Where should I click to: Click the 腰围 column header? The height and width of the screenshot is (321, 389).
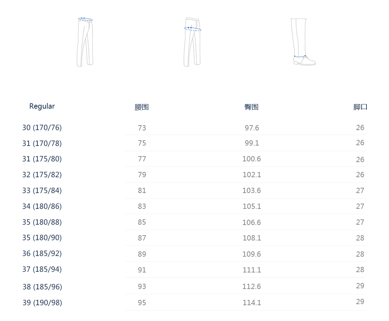(142, 107)
